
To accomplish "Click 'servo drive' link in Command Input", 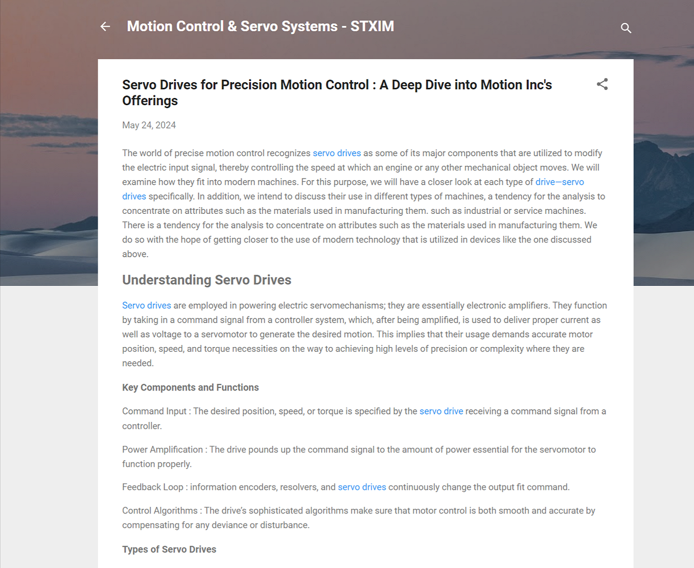I will [x=441, y=411].
